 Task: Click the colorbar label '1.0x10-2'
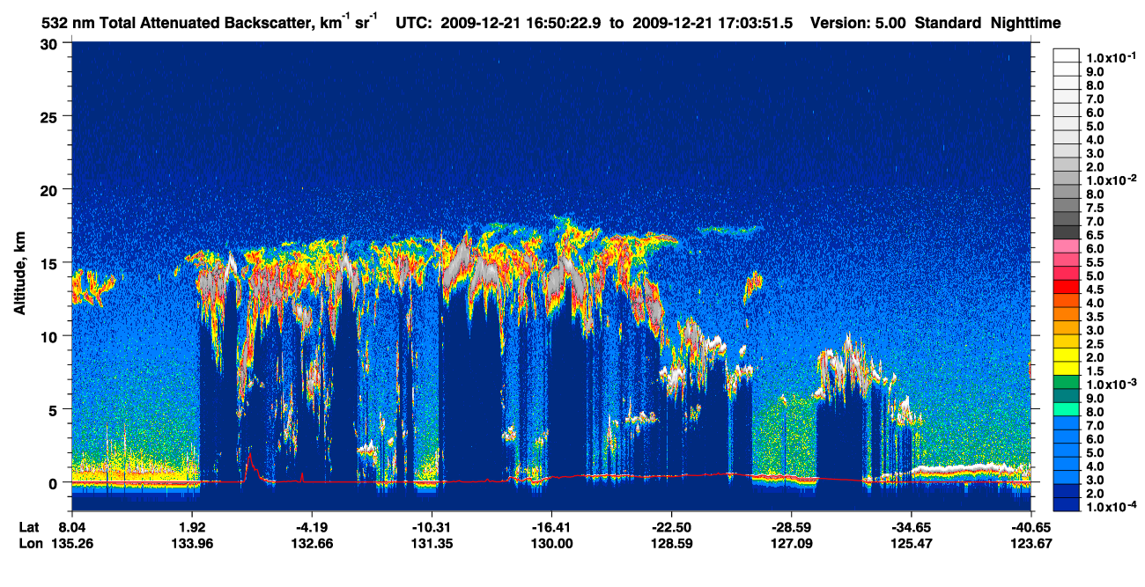click(x=1112, y=180)
